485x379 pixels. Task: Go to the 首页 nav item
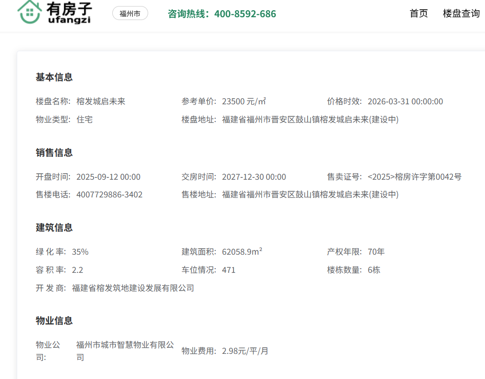[x=418, y=14]
